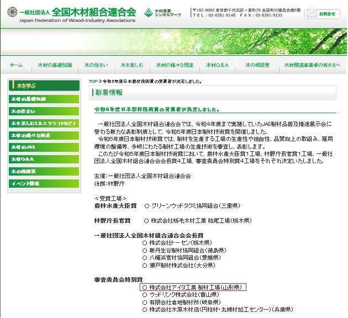Open sidebar button 木材の基礎知識
348x318 pixels.
(44, 99)
